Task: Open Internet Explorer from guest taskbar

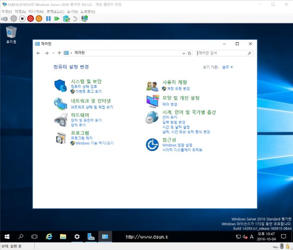Action: (49, 237)
